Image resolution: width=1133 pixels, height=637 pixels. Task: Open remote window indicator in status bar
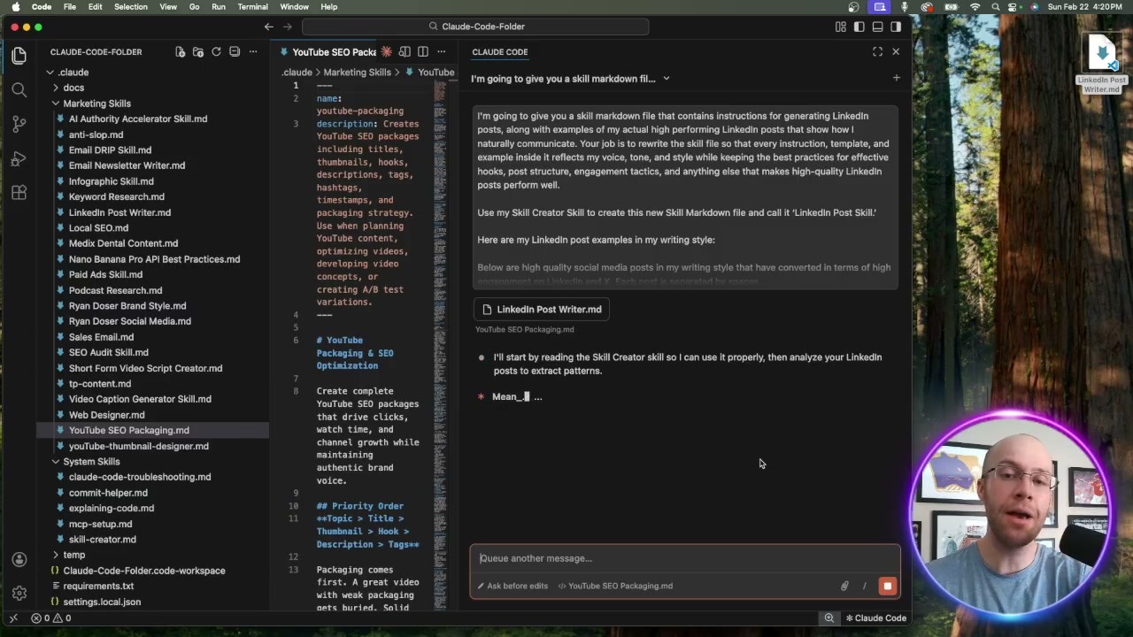[x=13, y=618]
